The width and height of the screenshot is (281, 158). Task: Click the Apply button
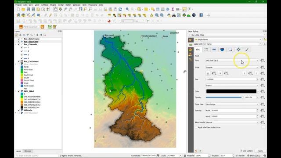[x=260, y=151]
